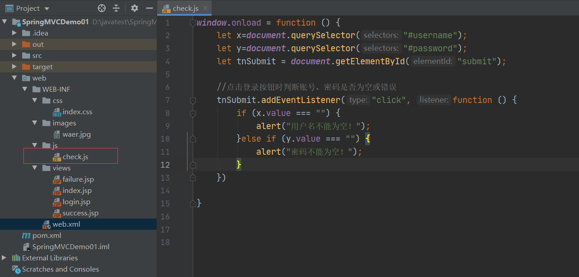The image size is (579, 277).
Task: Click the JSP icon beside failure.jsp
Action: [57, 179]
